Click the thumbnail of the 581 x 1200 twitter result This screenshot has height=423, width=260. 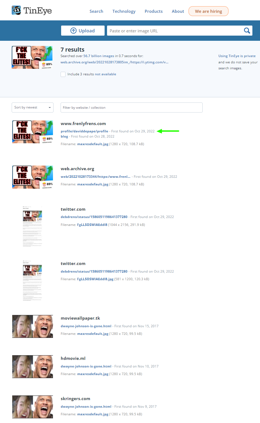click(33, 281)
